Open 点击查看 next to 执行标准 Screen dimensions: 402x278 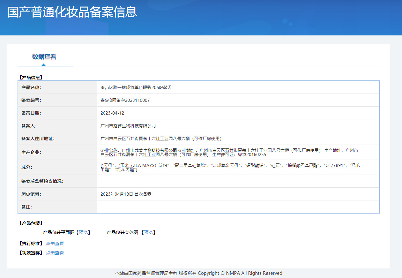pos(55,244)
